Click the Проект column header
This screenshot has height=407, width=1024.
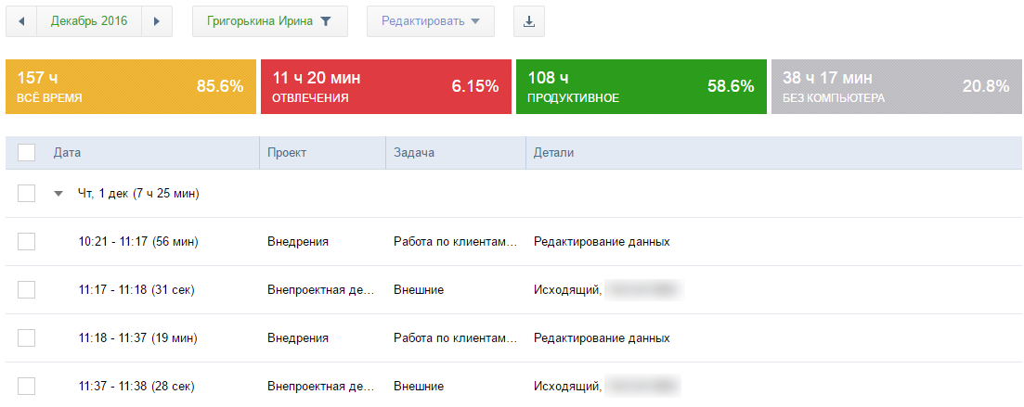pyautogui.click(x=287, y=153)
